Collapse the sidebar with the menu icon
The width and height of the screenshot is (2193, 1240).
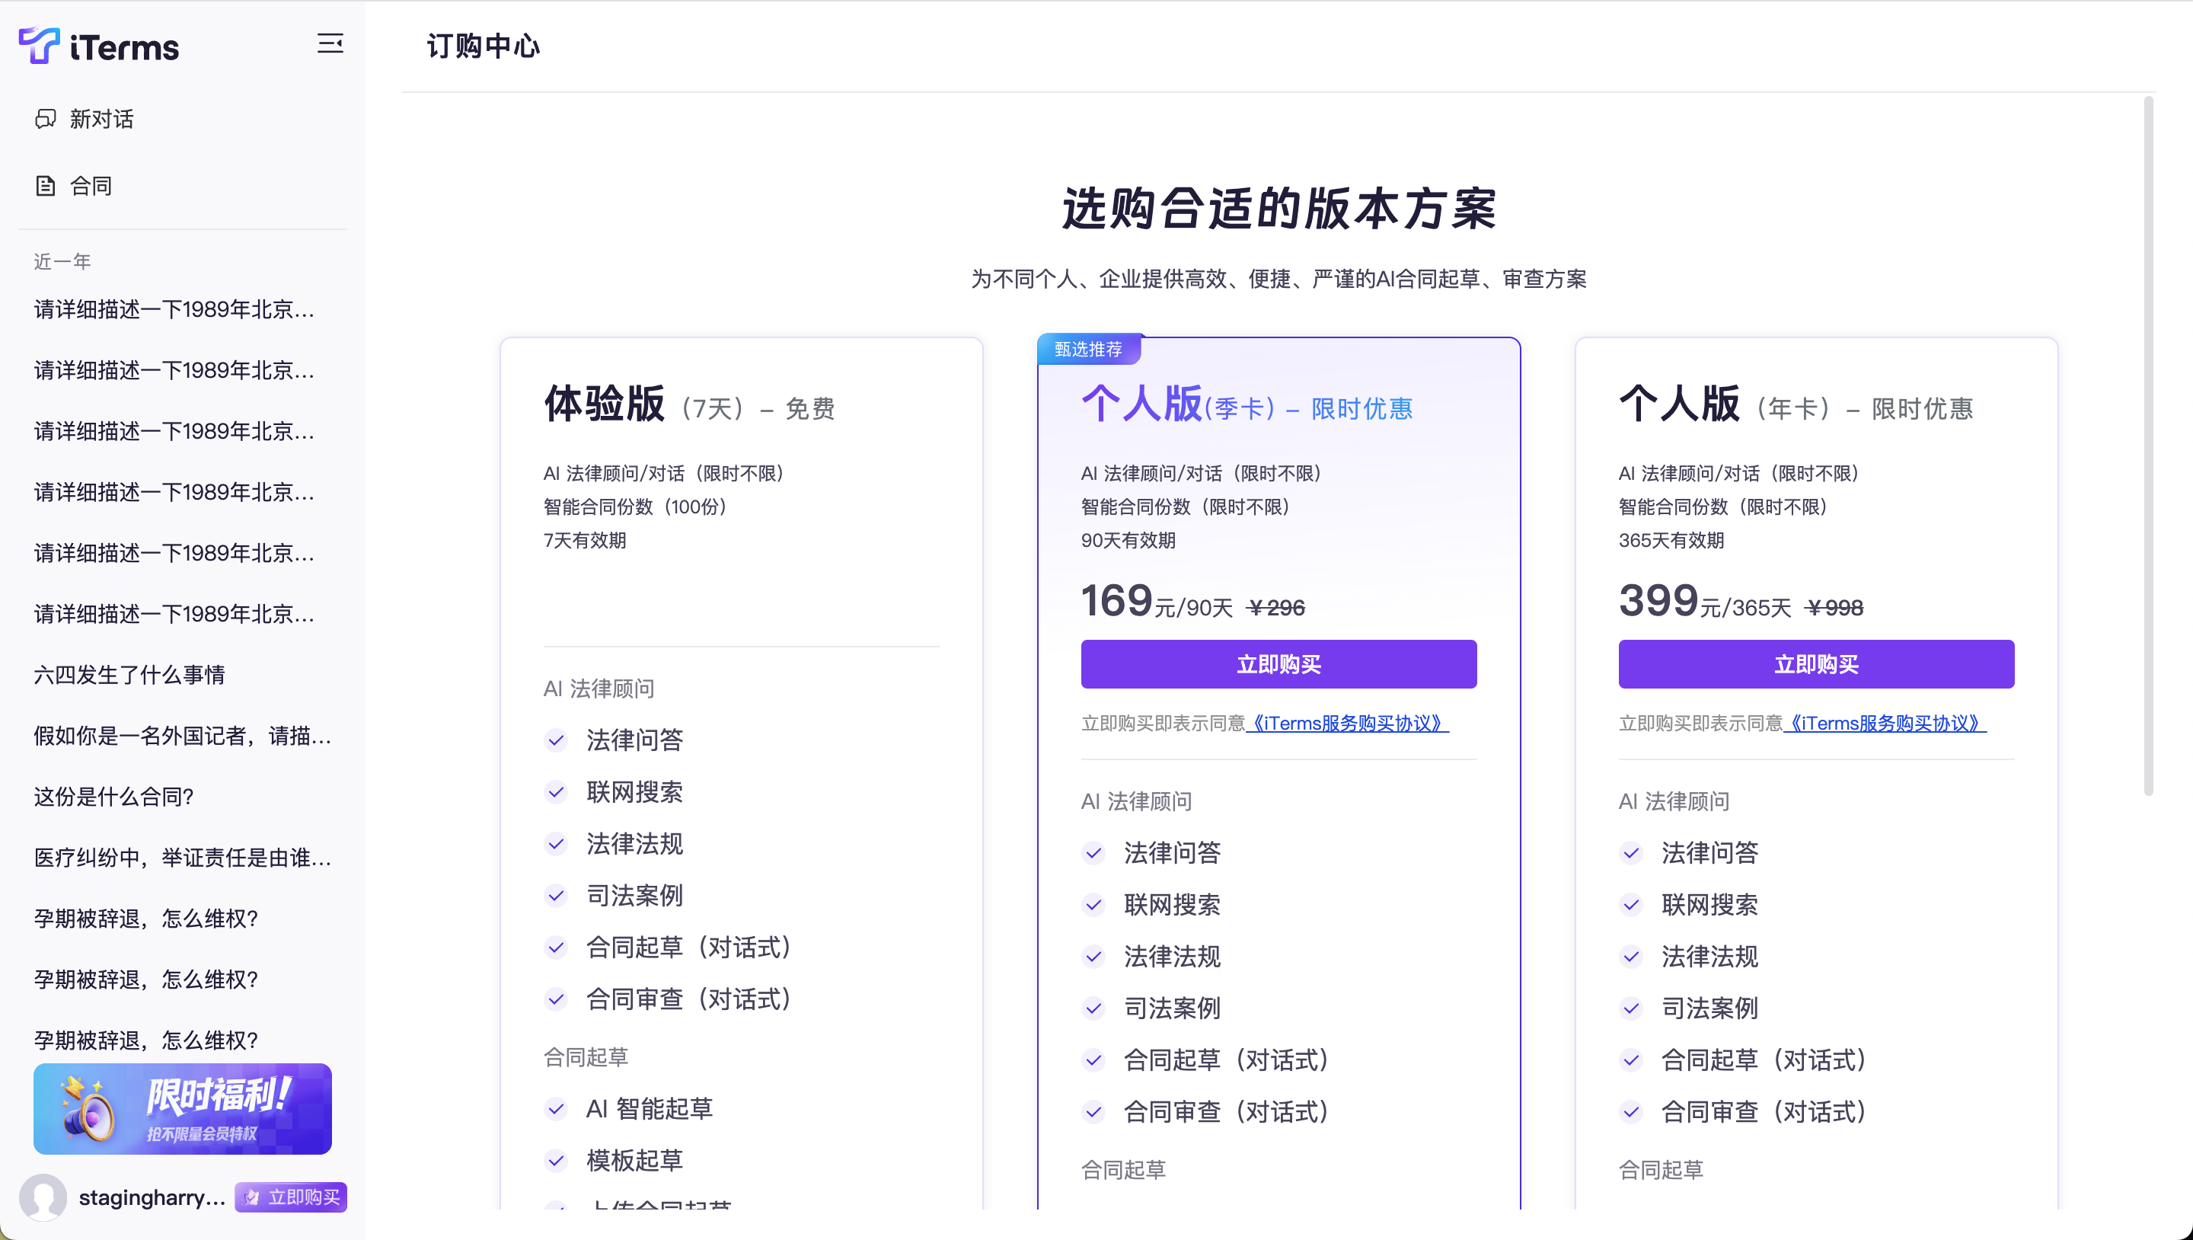click(330, 43)
